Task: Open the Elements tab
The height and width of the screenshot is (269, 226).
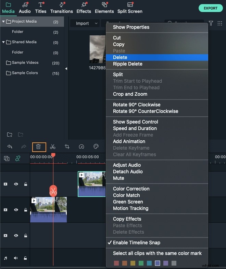Action: coord(104,8)
